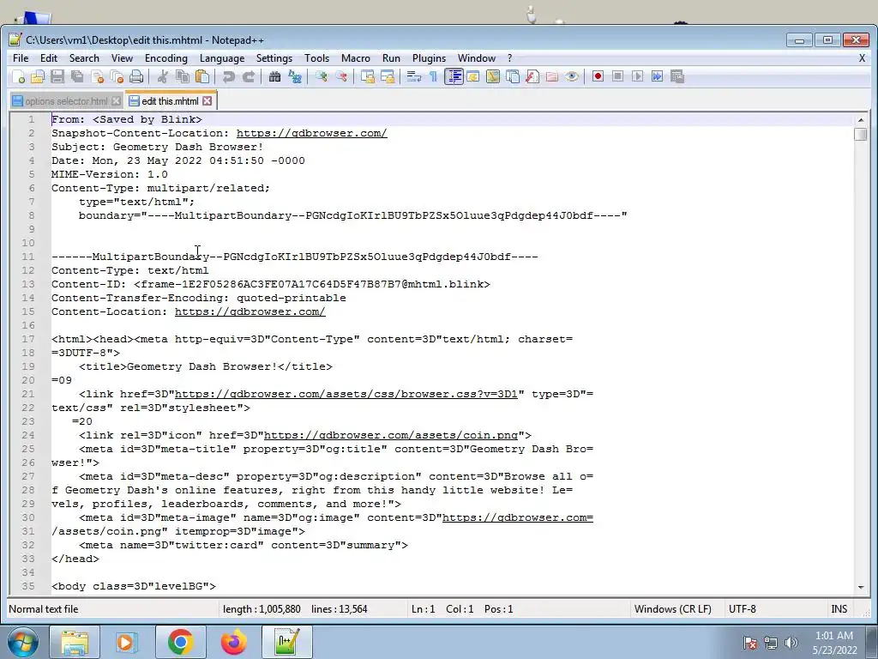Click the Undo arrow icon
Screen dimensions: 878x659
pyautogui.click(x=228, y=76)
